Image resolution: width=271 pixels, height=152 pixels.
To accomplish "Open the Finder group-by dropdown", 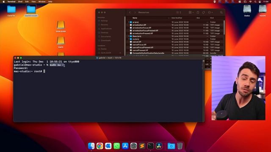I will click(191, 12).
